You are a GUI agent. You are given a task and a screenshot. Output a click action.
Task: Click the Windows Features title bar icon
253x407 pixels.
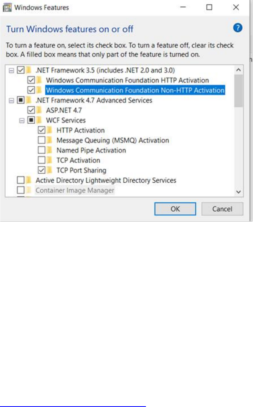pos(7,7)
